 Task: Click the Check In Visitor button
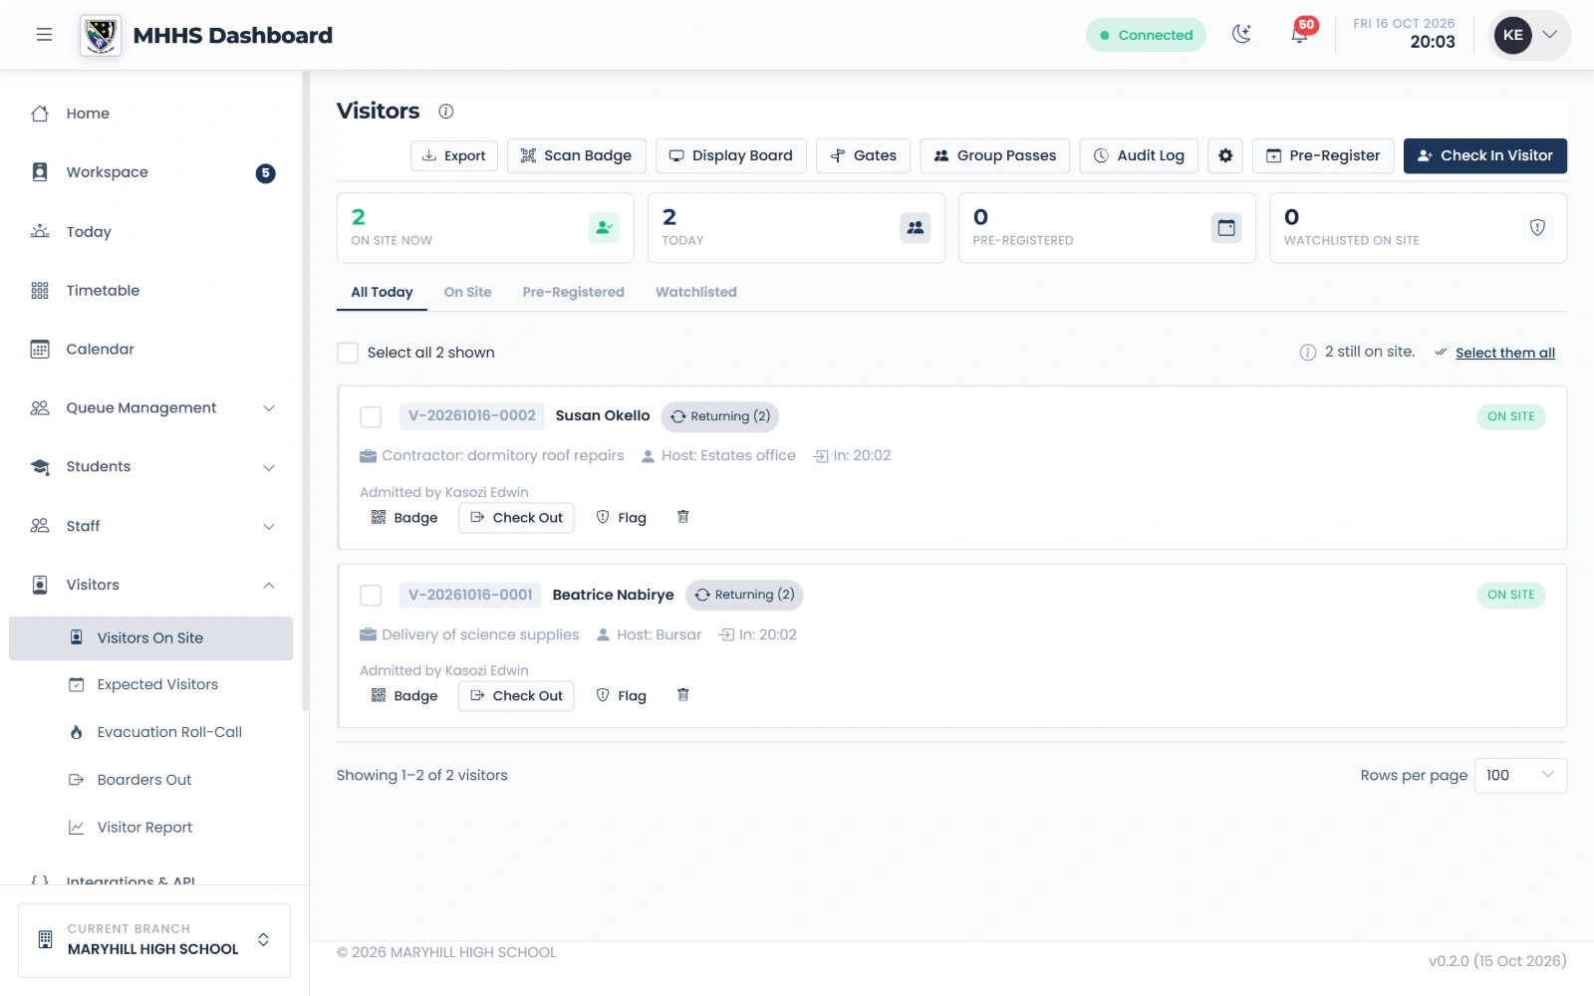[1485, 155]
